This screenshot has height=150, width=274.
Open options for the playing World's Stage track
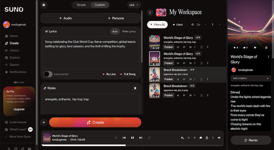point(208,63)
